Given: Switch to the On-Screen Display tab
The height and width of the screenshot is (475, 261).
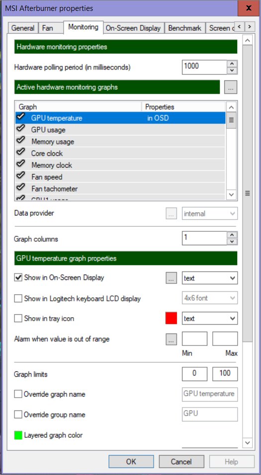Looking at the screenshot, I should pyautogui.click(x=133, y=28).
